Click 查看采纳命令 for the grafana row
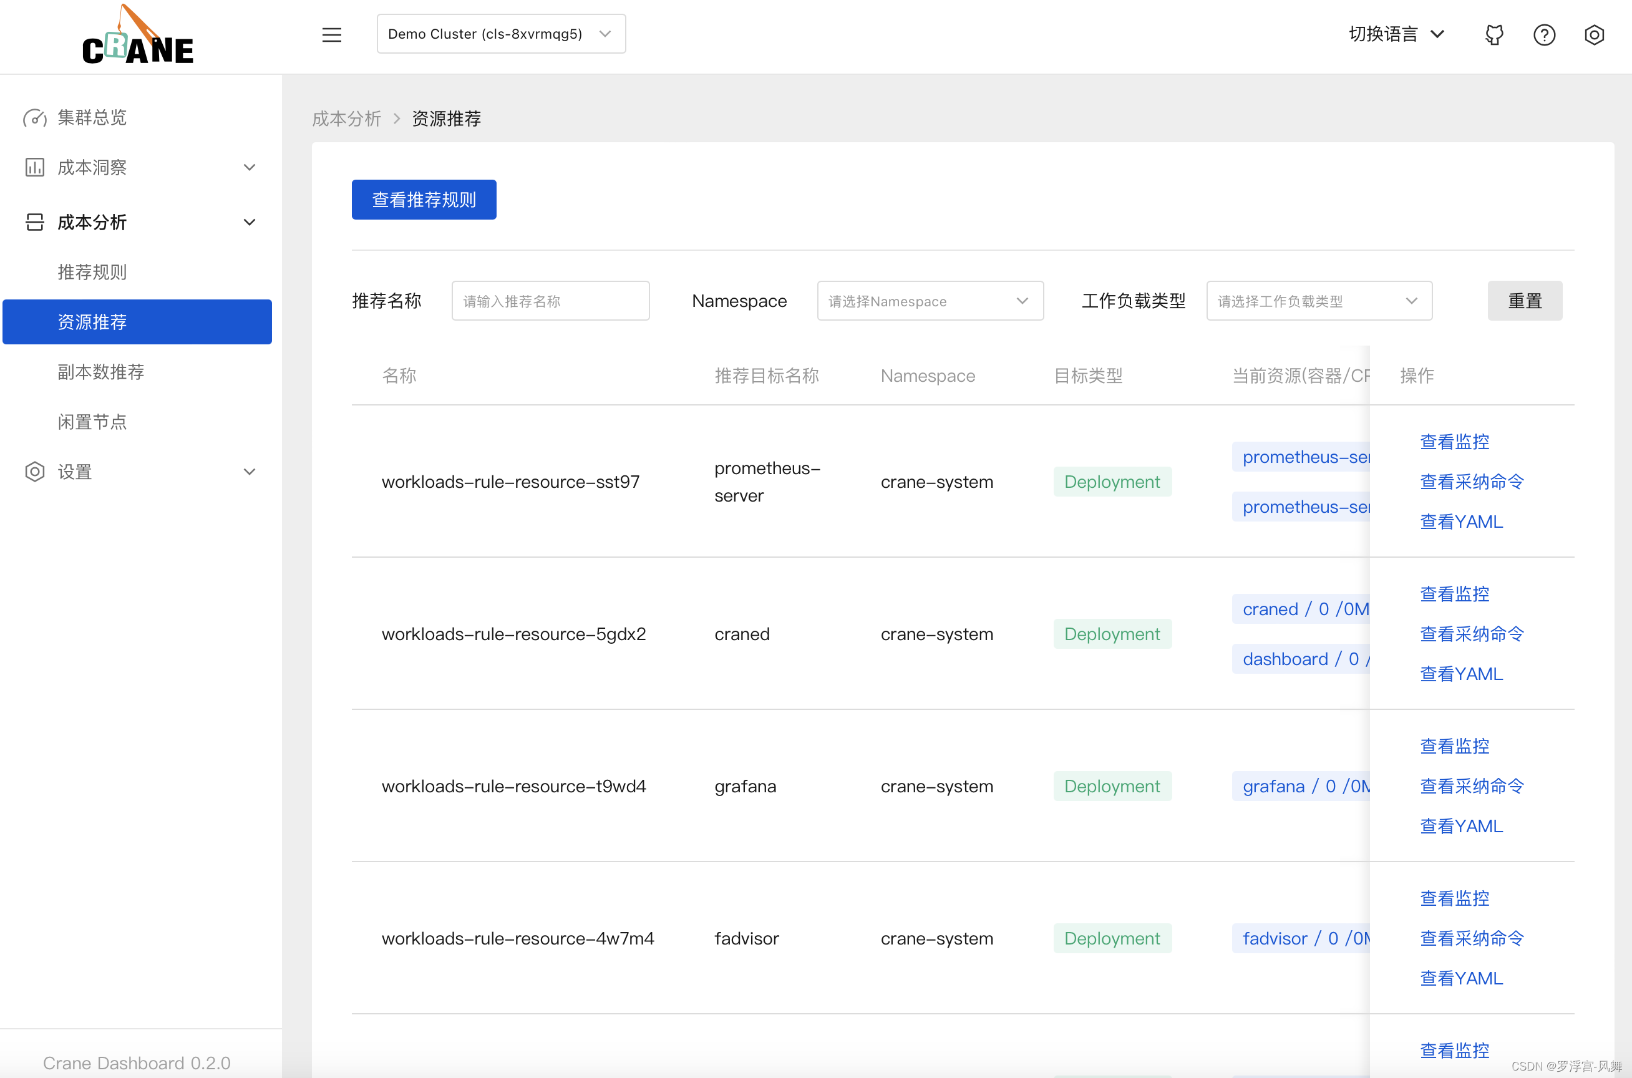 tap(1472, 786)
